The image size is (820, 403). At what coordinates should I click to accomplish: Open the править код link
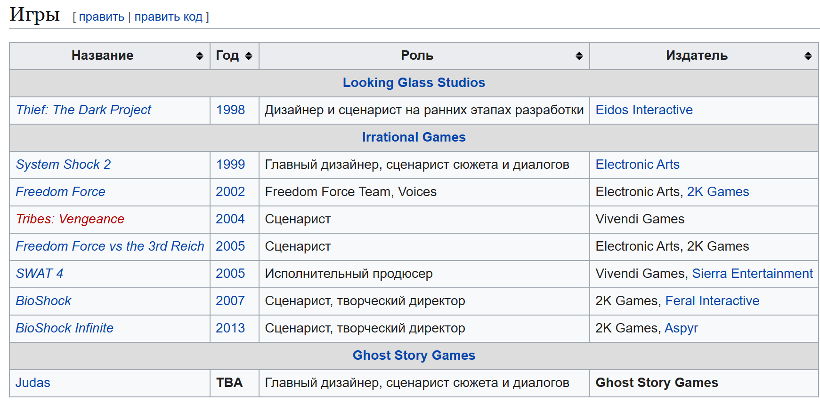(x=169, y=17)
